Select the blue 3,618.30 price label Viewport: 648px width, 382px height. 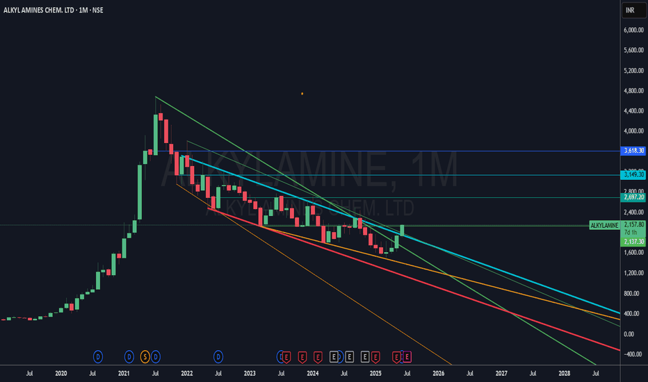point(633,151)
